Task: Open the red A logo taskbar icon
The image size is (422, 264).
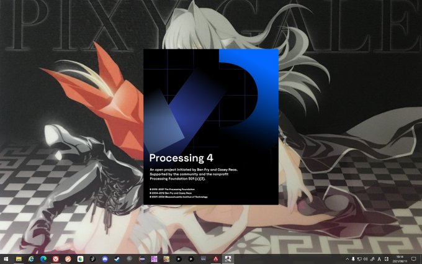Action: point(215,259)
